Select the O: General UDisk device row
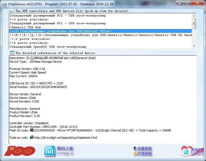 [x=100, y=31]
